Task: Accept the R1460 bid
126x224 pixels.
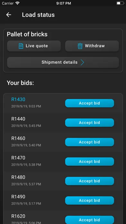Action: click(x=90, y=142)
